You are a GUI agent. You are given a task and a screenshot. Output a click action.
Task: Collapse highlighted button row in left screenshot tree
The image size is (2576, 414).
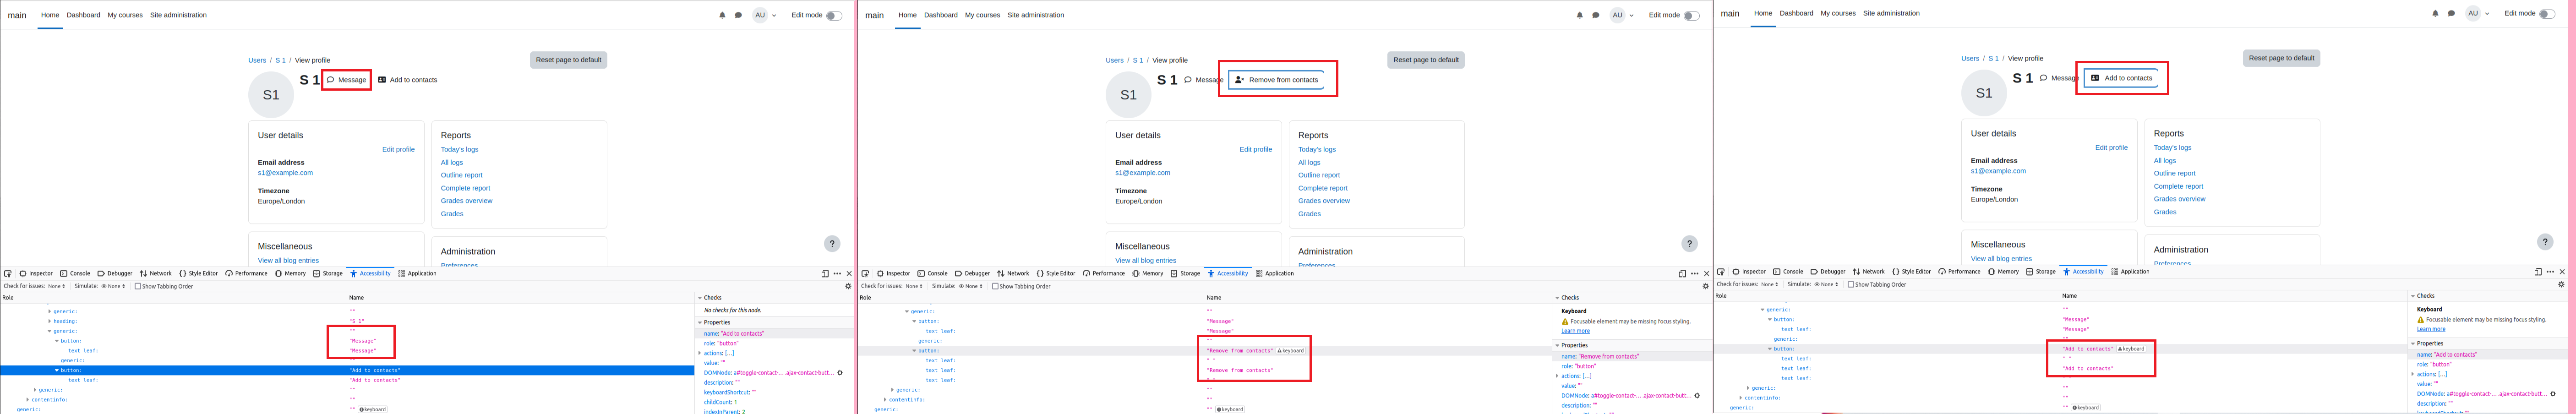[x=57, y=370]
